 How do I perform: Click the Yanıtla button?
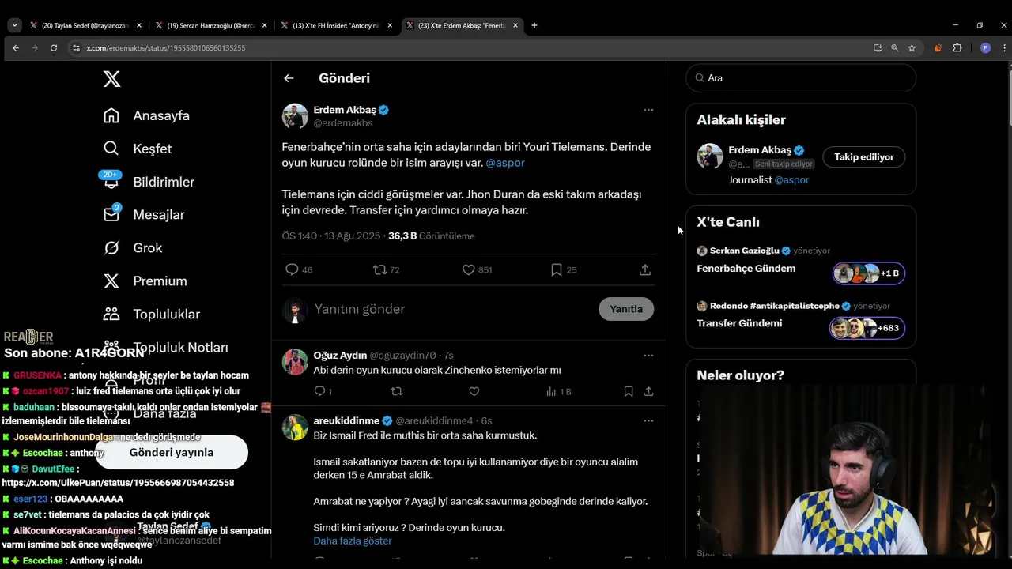click(626, 309)
